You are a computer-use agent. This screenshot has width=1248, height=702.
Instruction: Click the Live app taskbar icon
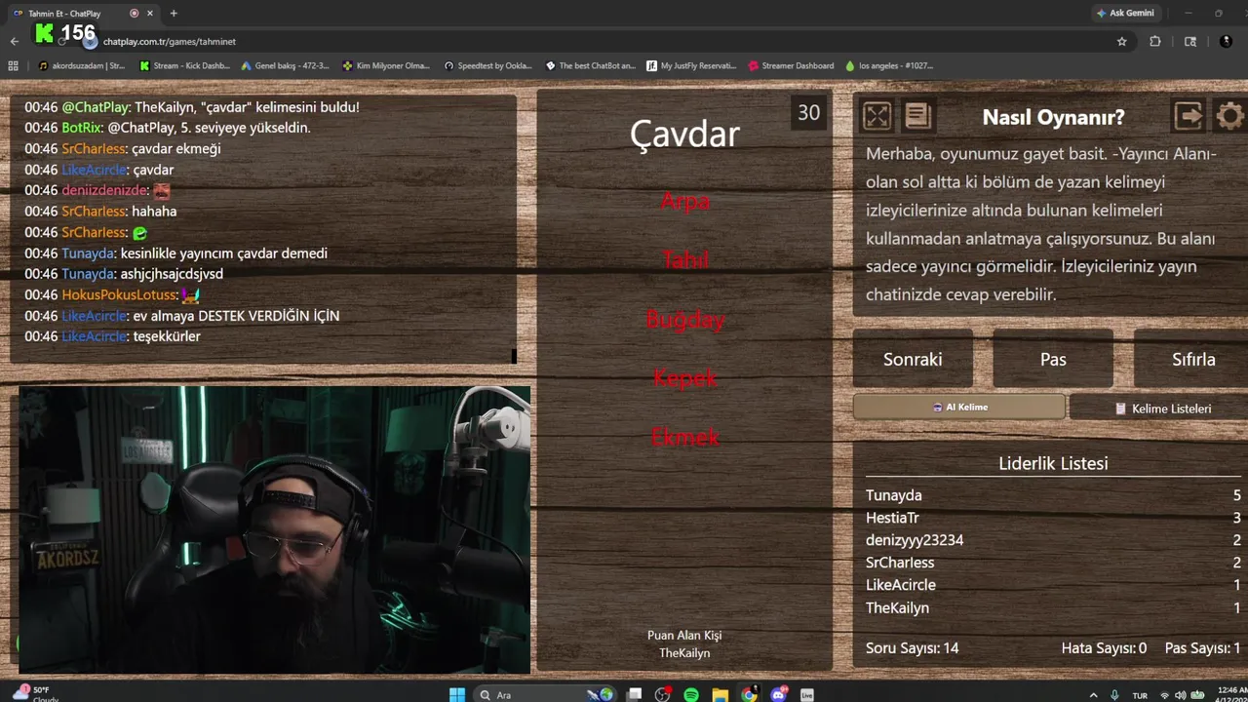pyautogui.click(x=807, y=694)
